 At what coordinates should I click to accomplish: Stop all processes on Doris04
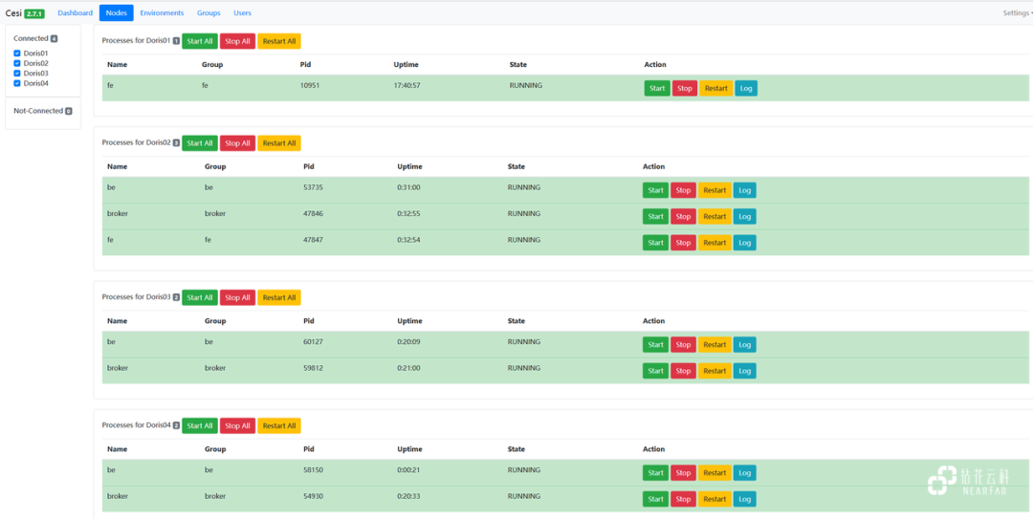coord(238,425)
